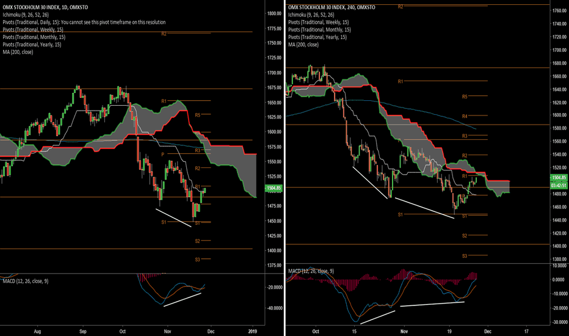
Task: Click the 1375.00 price axis label
Action: pos(274,265)
